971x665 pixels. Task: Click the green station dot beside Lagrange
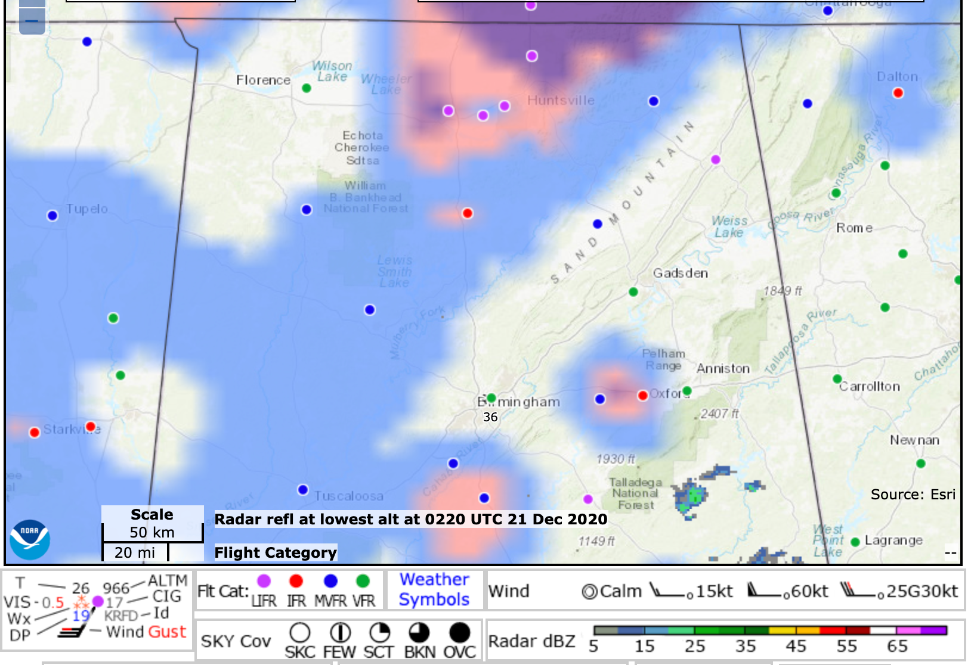click(855, 542)
